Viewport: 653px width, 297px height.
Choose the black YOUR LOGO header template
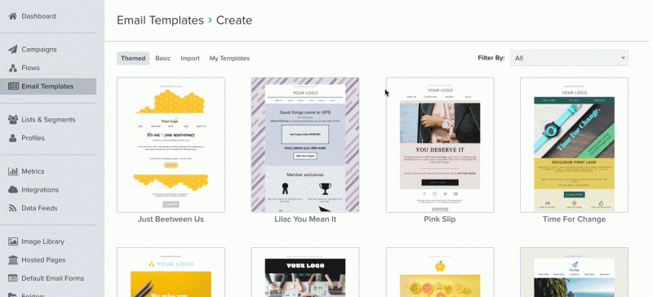coord(304,272)
